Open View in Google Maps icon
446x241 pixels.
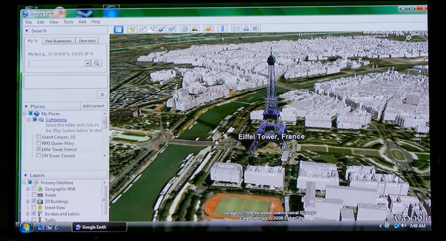point(256,28)
